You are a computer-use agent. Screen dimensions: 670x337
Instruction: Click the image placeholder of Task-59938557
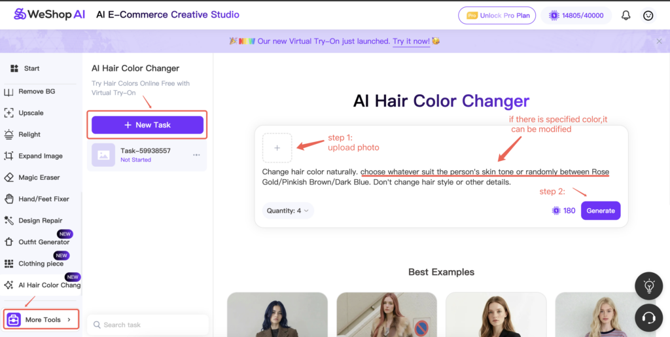[103, 155]
